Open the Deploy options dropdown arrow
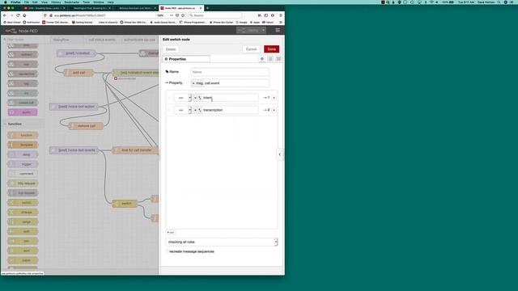Viewport: 518px width, 291px height. pos(263,31)
